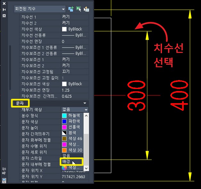The height and width of the screenshot is (189, 201).
Task: Choose 색상 30 from the list
Action: tap(72, 150)
